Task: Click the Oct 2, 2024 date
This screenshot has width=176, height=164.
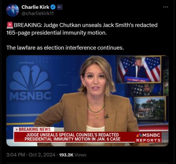Action: point(42,155)
